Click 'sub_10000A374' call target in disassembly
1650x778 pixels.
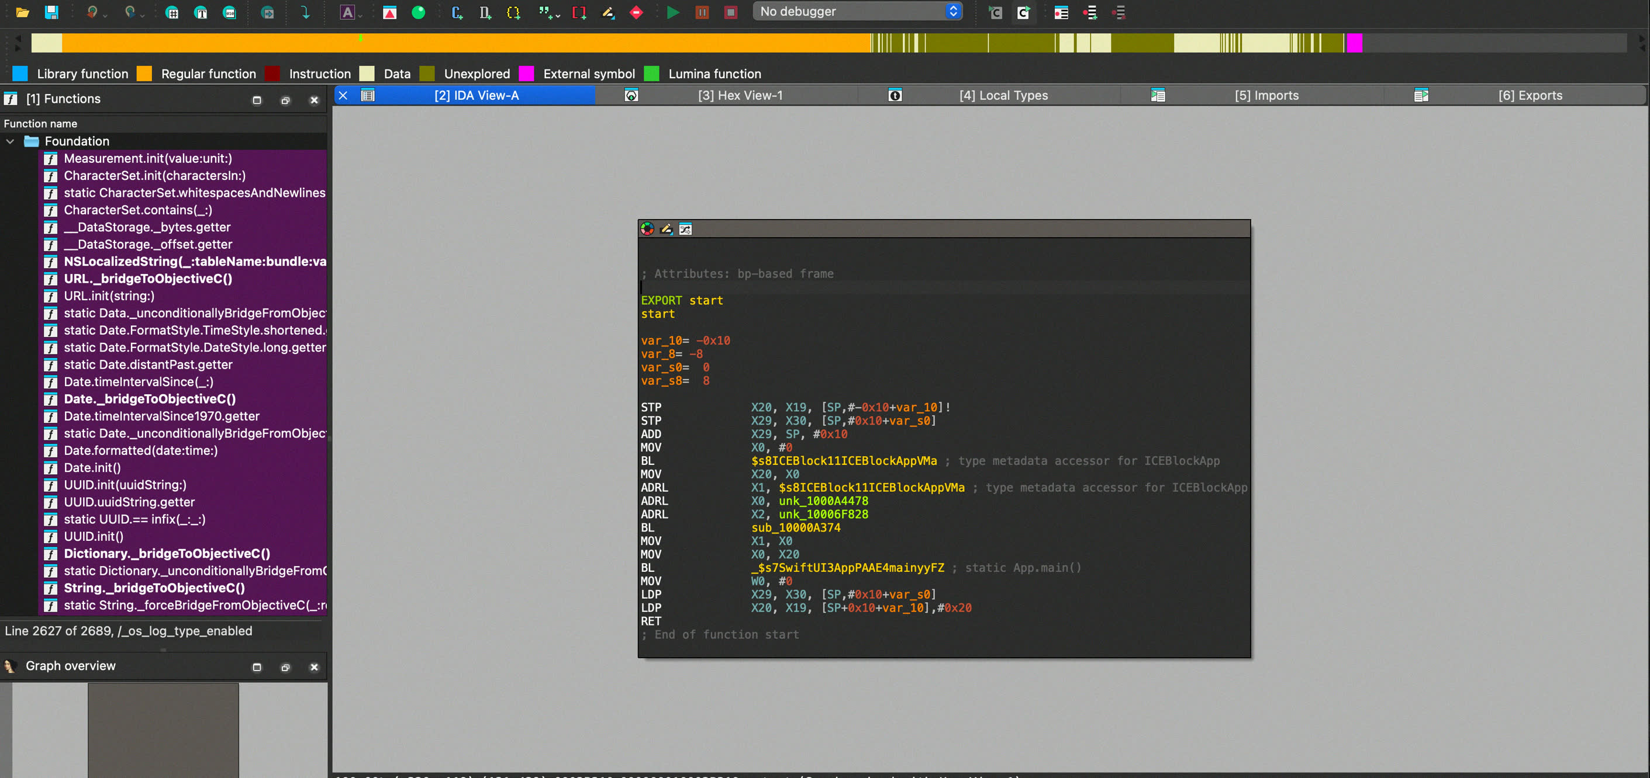coord(796,527)
